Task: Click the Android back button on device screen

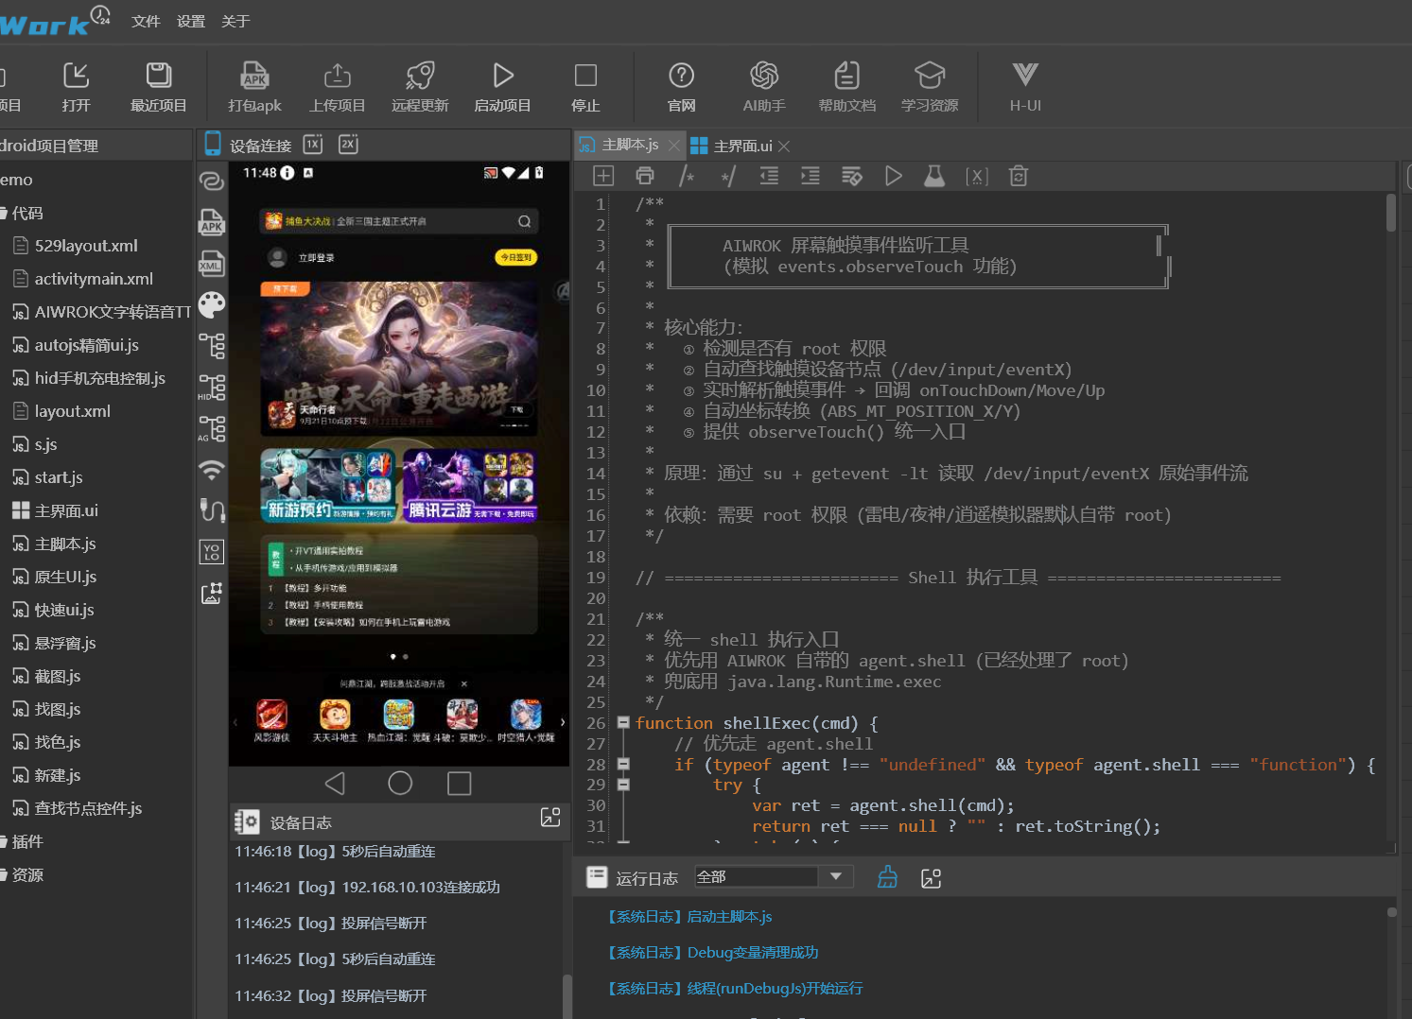Action: coord(335,783)
